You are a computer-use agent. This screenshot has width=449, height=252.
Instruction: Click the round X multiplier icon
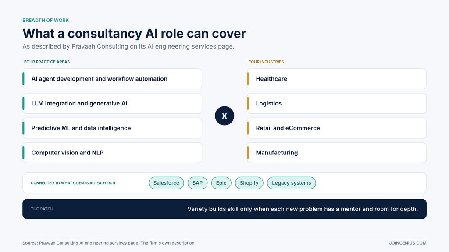point(224,115)
